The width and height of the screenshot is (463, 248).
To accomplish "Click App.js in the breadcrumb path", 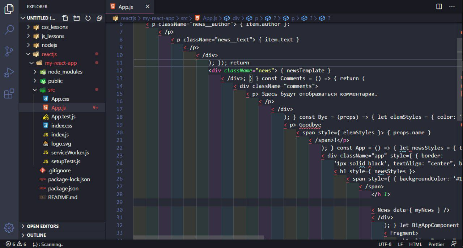I will pos(210,18).
